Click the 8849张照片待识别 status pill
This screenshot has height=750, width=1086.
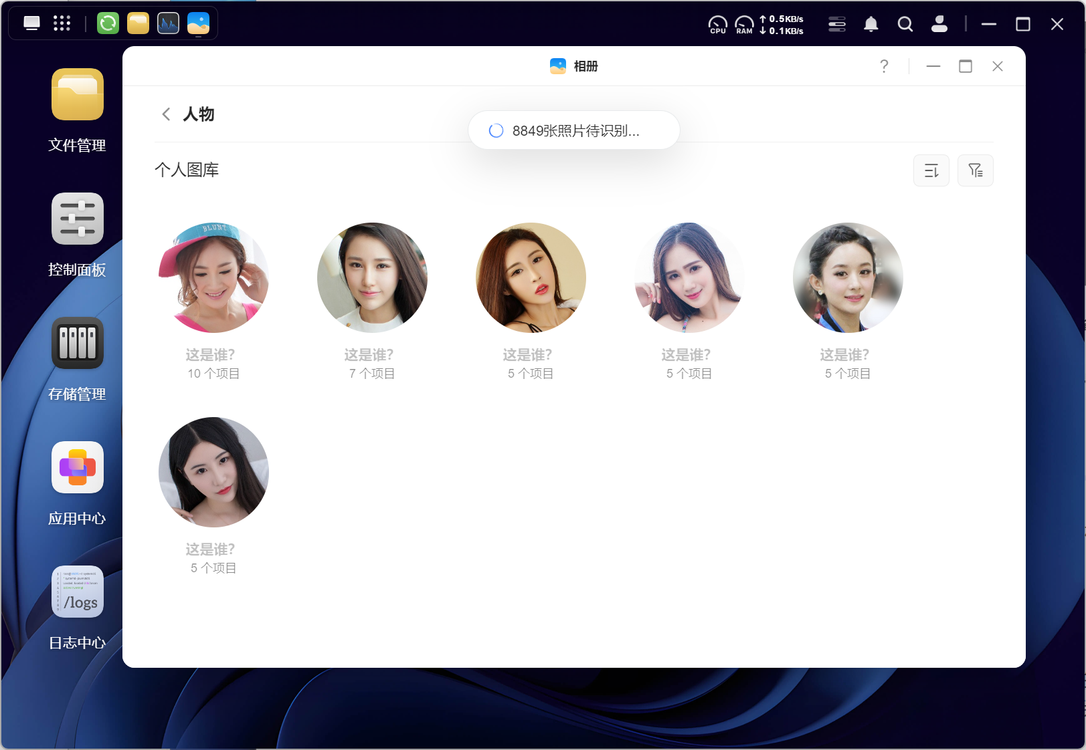point(574,130)
